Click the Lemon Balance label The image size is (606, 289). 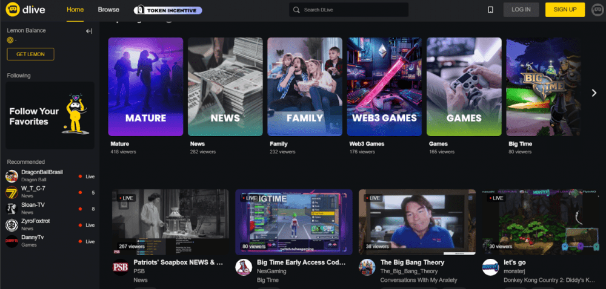(26, 30)
